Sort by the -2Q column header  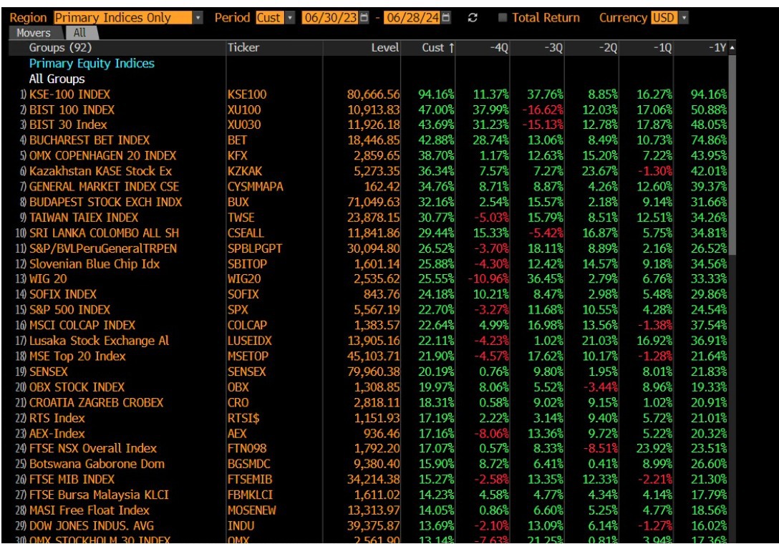[592, 48]
